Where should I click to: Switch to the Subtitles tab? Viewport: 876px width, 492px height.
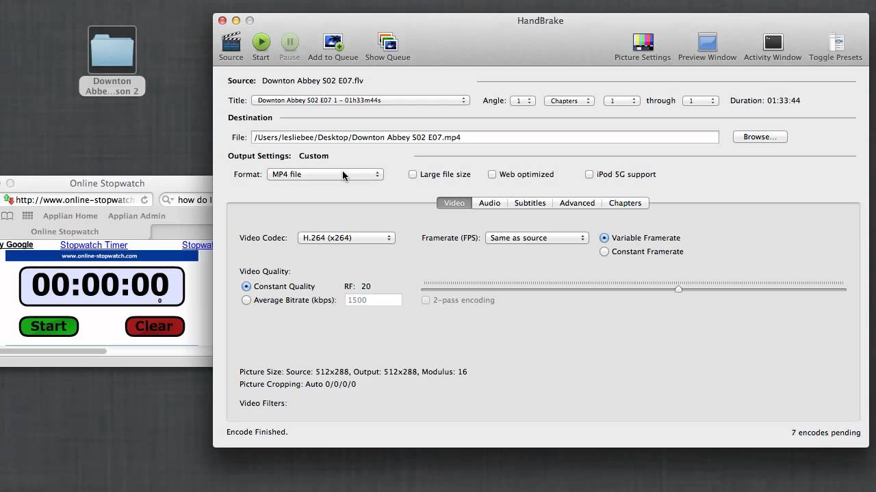coord(530,203)
